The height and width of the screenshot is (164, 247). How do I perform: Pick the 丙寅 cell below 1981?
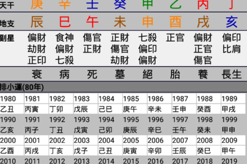coord(36,109)
